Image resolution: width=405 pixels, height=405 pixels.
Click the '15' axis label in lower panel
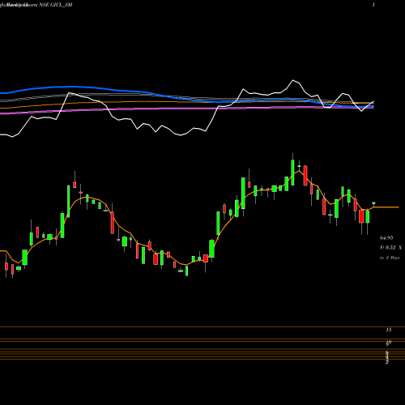pos(389,330)
